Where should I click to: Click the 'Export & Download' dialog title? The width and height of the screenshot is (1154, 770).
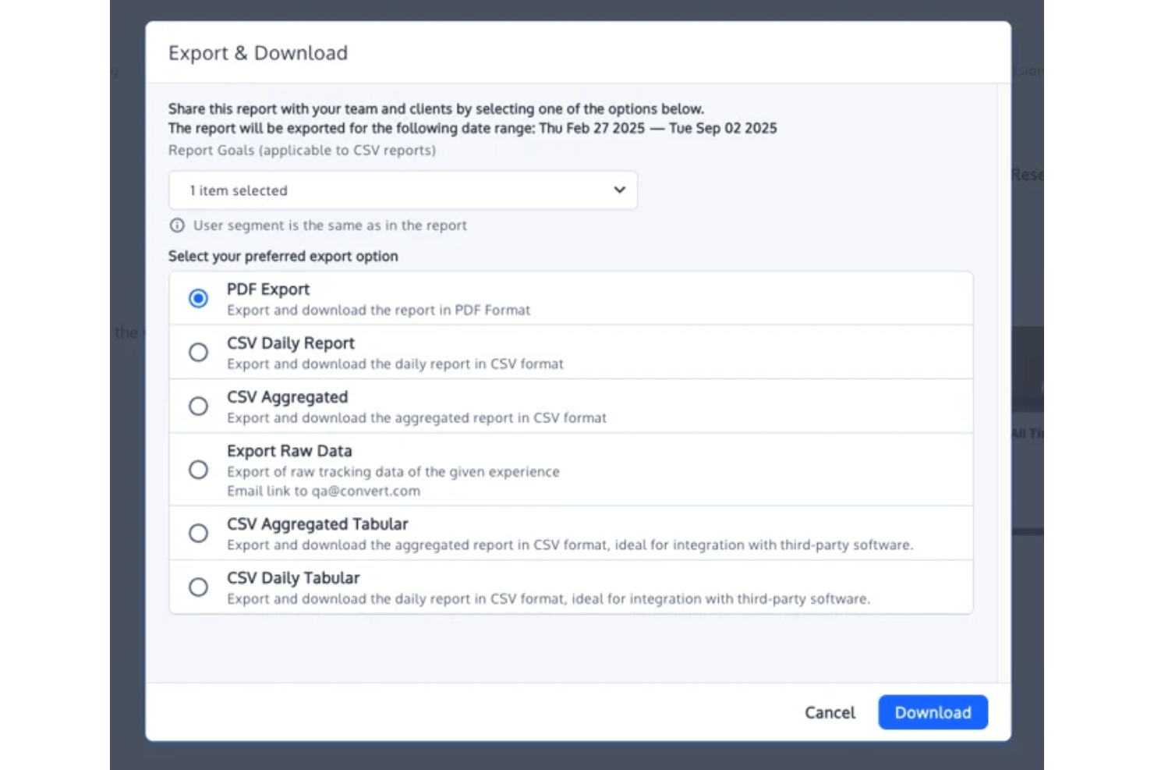[x=258, y=53]
